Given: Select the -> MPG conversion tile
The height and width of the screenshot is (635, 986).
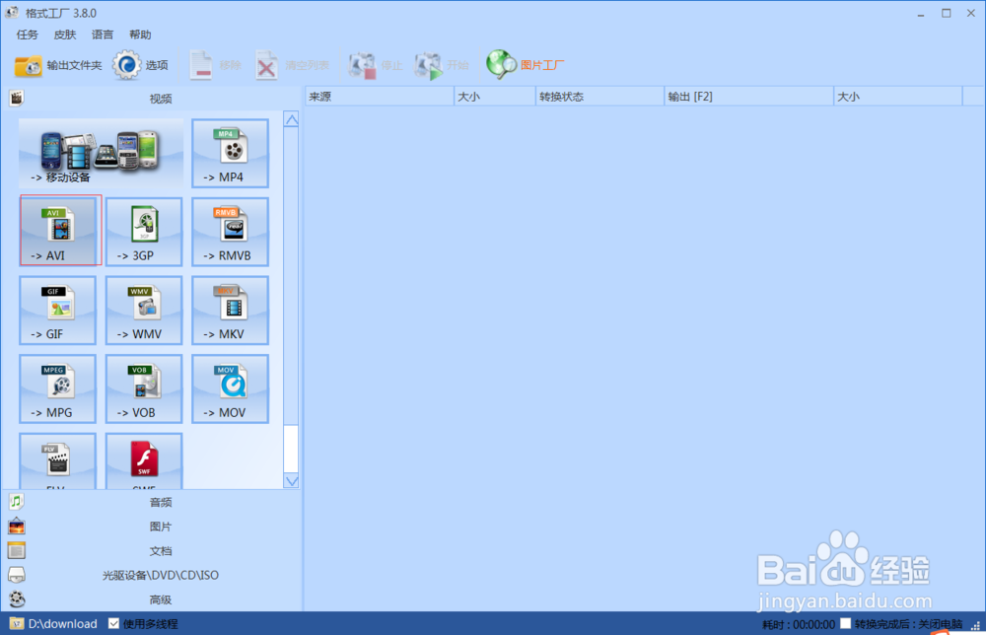Looking at the screenshot, I should pyautogui.click(x=58, y=388).
